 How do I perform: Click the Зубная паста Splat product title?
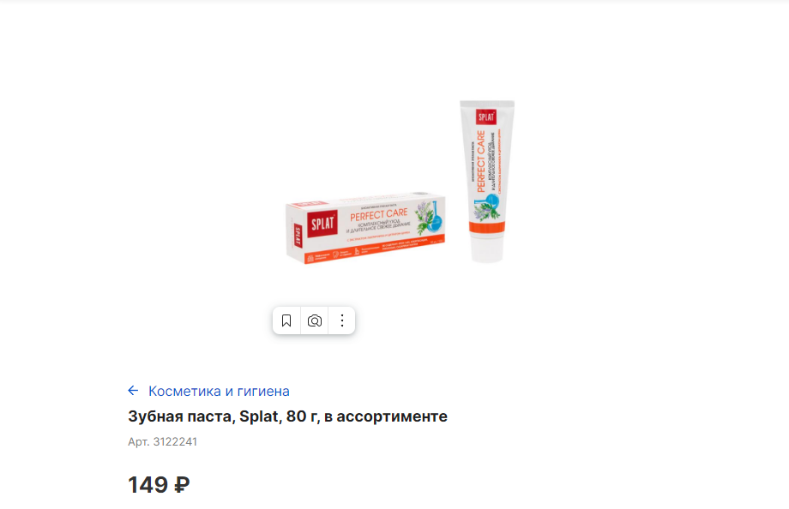coord(287,416)
